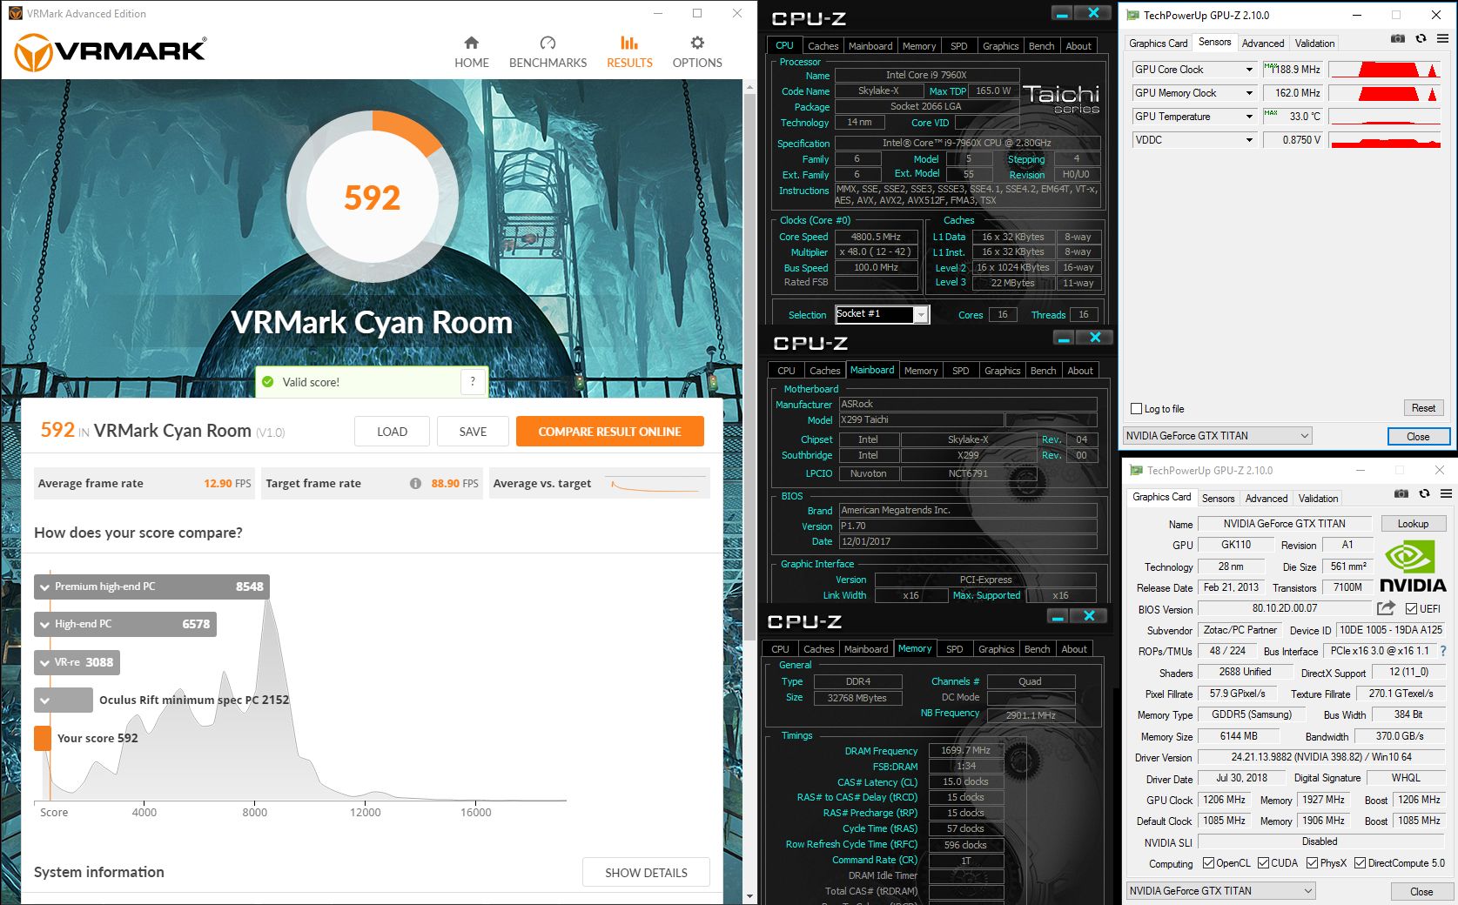Click Close button in GPU-Z Sensors window
Image resolution: width=1458 pixels, height=905 pixels.
pos(1418,437)
